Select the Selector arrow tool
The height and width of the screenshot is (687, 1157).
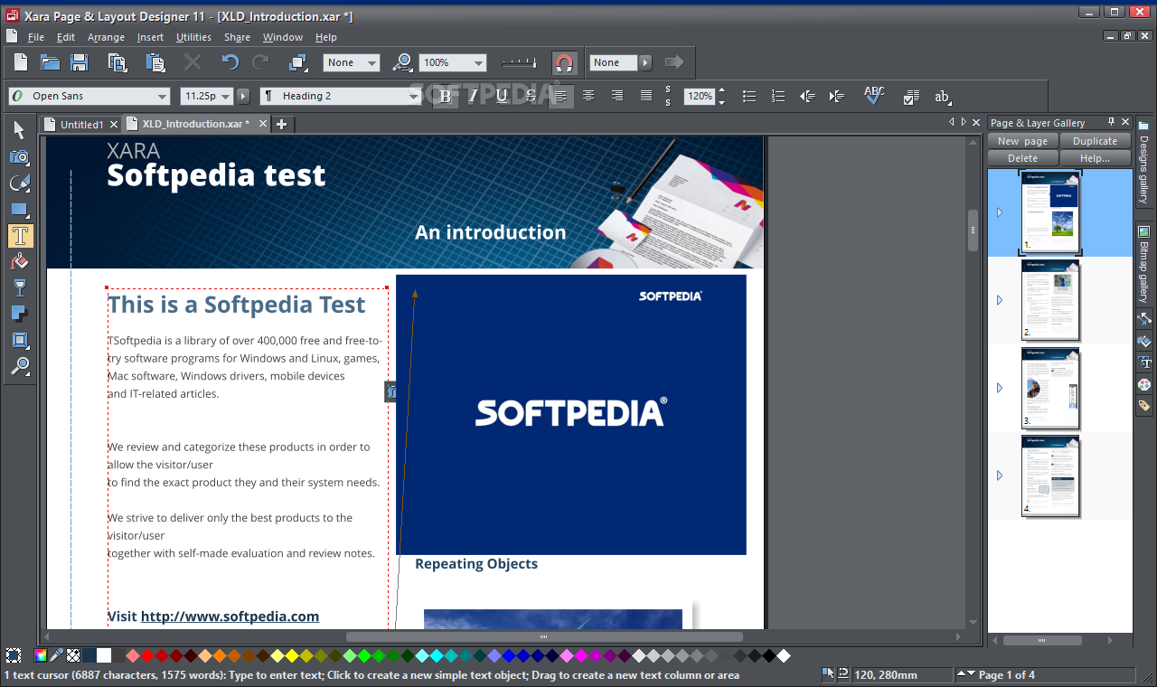tap(20, 130)
